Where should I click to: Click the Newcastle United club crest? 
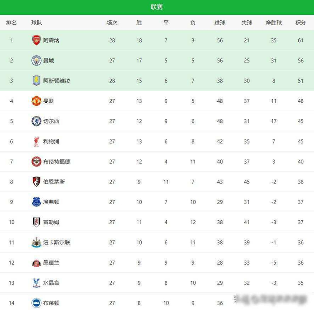[x=36, y=242]
